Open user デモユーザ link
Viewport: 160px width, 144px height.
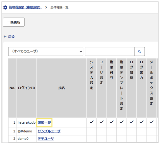[x=46, y=139]
